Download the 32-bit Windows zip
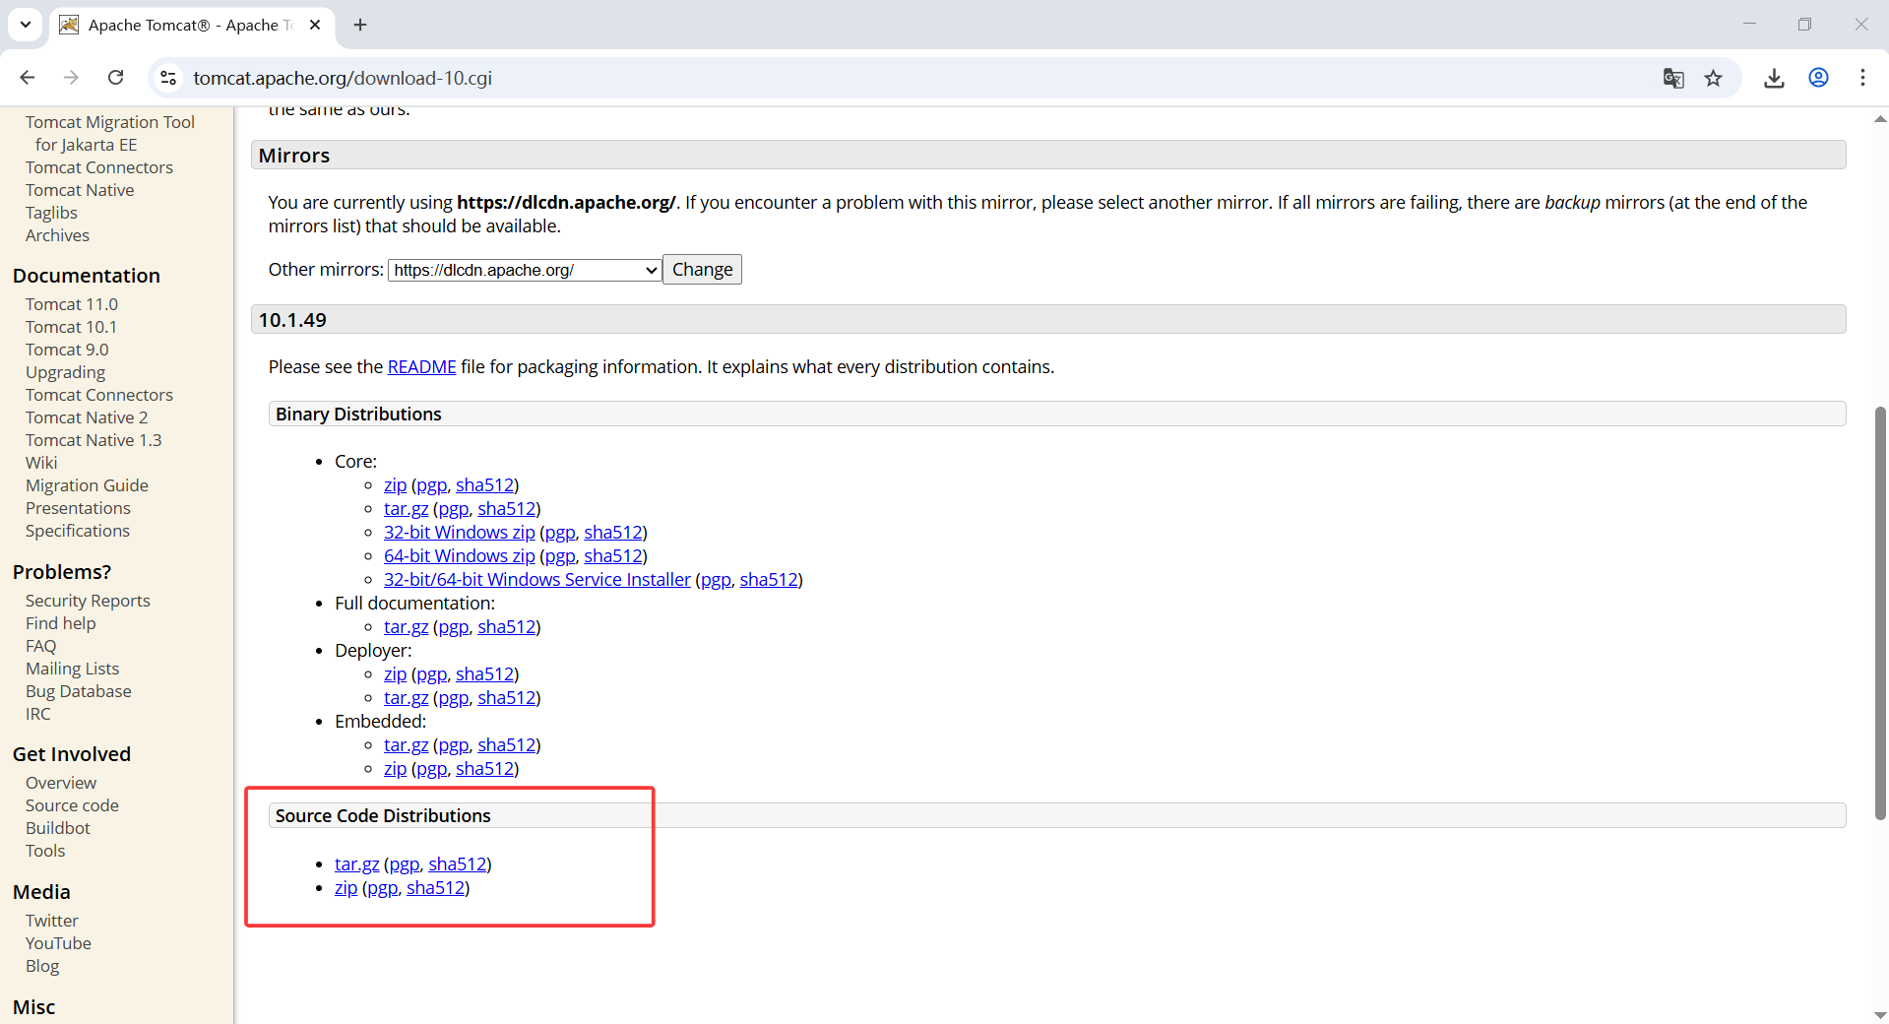Image resolution: width=1889 pixels, height=1024 pixels. pos(459,533)
